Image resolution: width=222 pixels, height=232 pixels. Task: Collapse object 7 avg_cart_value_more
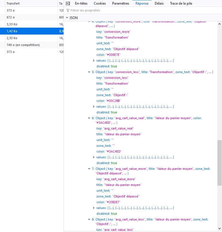click(89, 169)
